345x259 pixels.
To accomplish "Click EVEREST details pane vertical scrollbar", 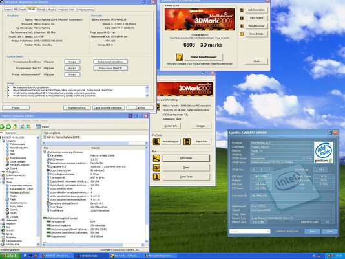I will (146, 195).
